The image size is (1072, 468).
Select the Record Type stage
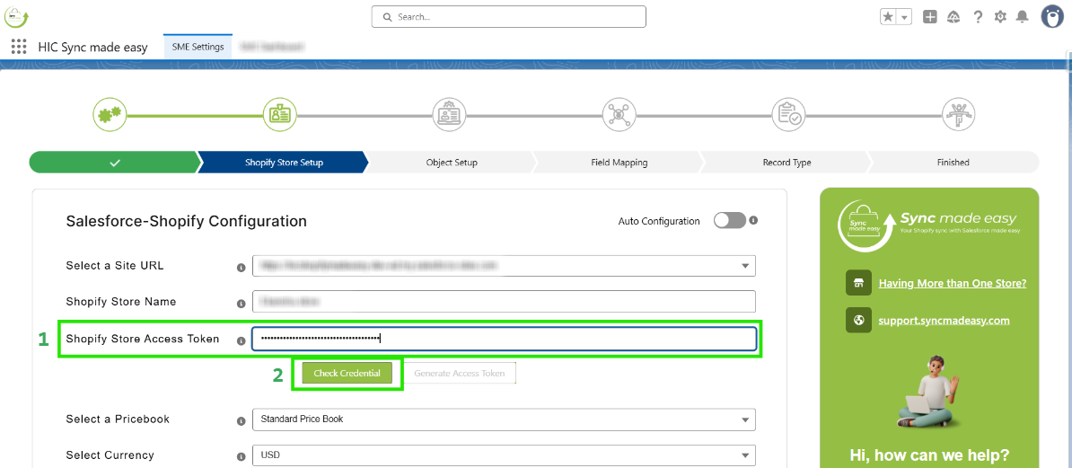(x=786, y=163)
